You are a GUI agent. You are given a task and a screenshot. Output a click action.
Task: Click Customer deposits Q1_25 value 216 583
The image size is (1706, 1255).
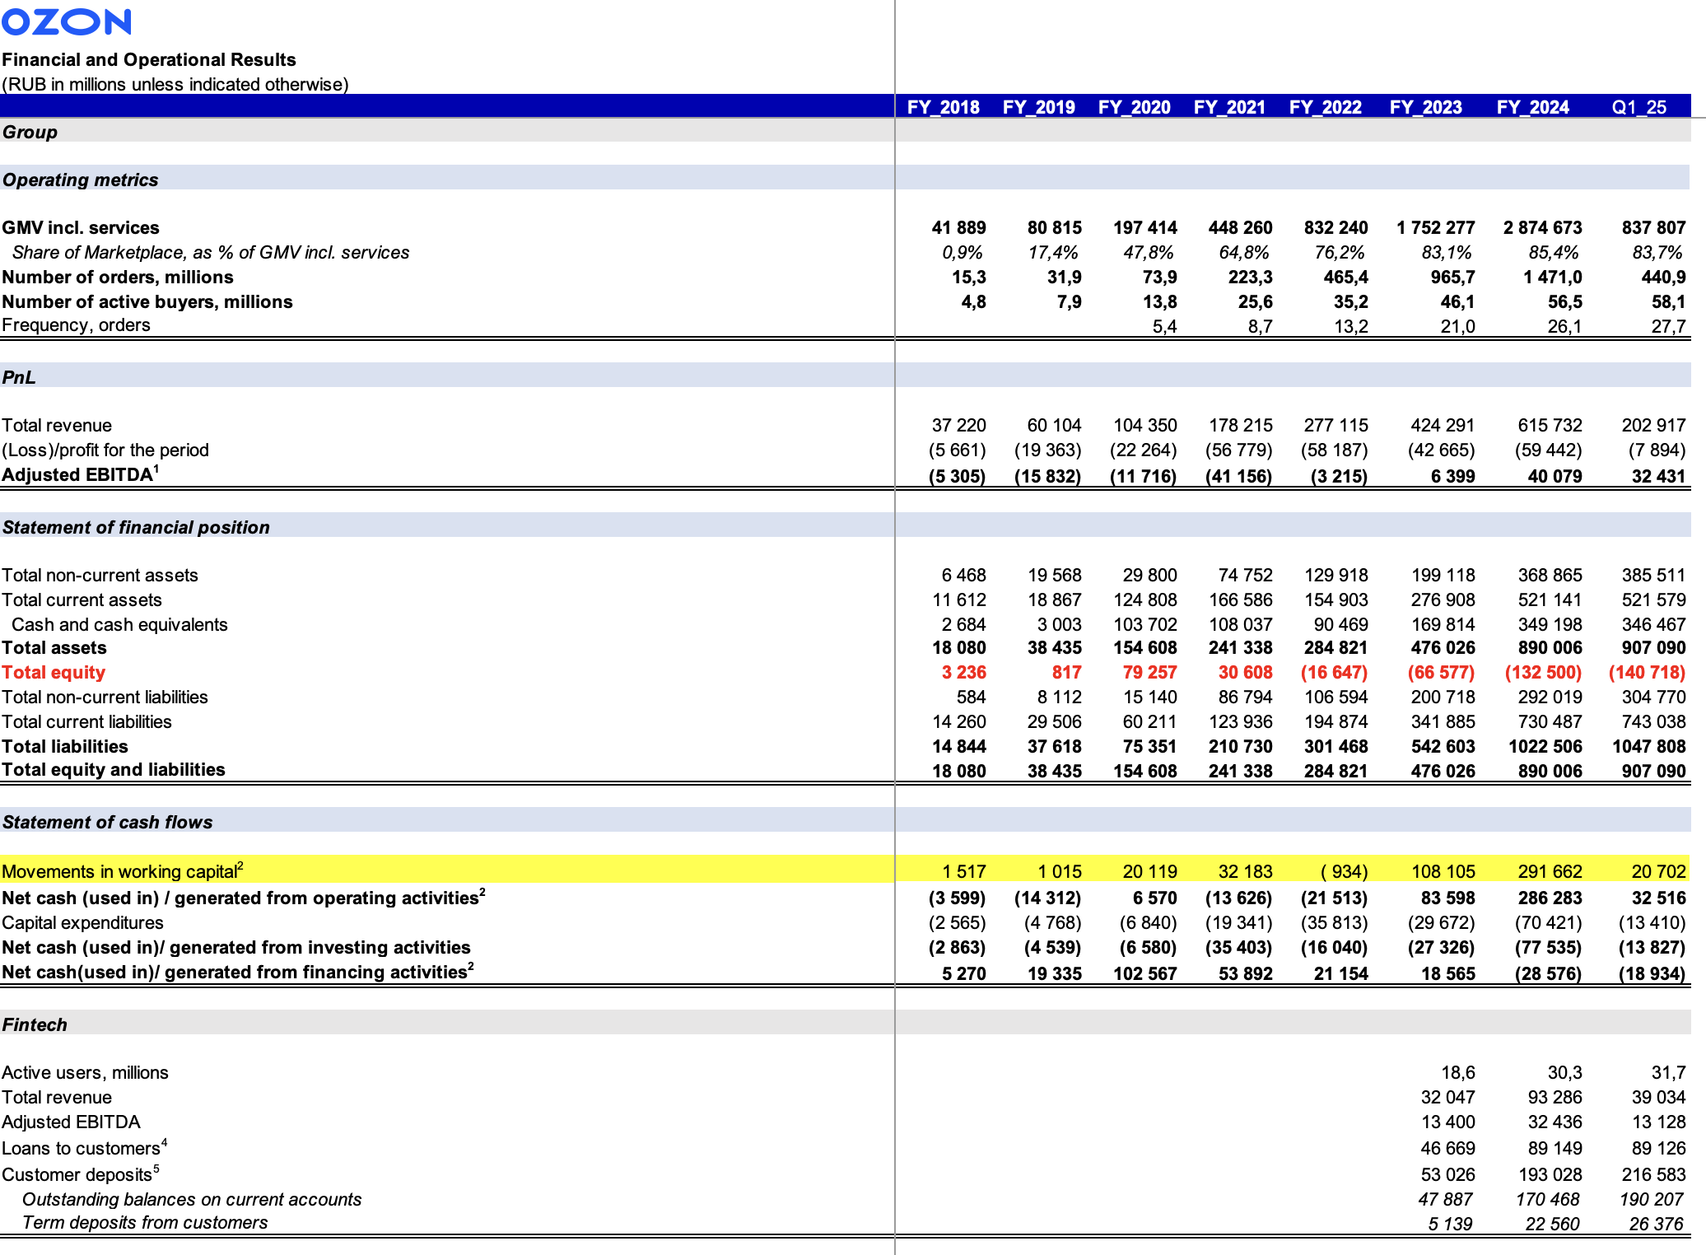[x=1653, y=1174]
